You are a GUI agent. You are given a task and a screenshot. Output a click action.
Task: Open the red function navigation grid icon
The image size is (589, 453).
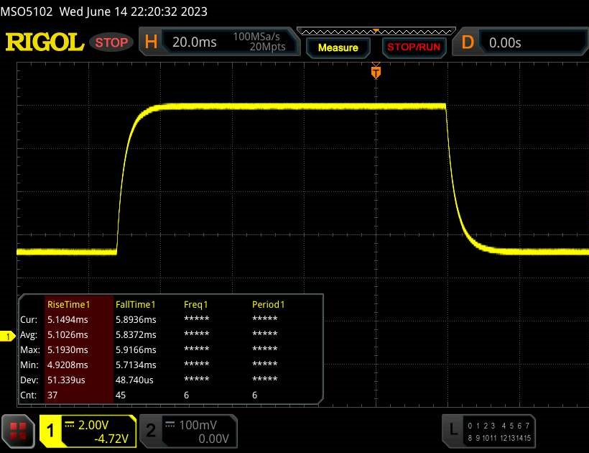19,430
